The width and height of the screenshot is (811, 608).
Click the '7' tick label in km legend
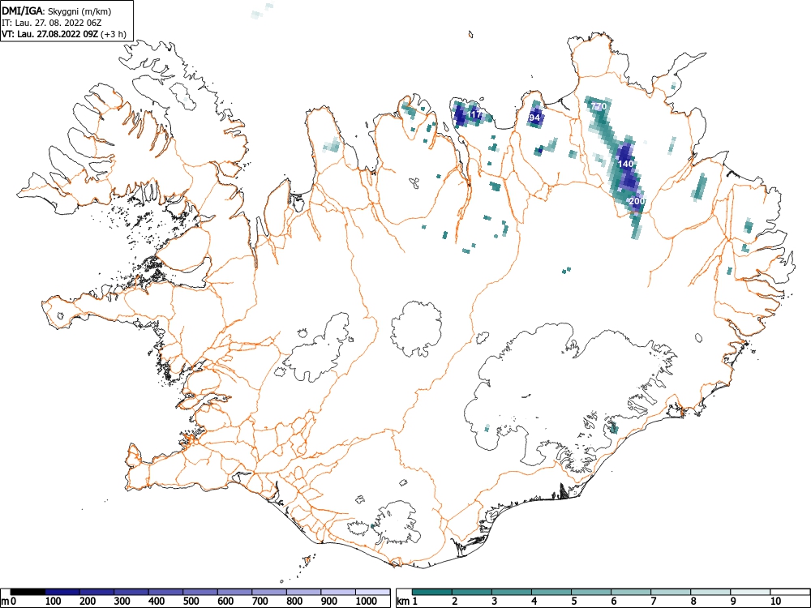click(x=653, y=602)
